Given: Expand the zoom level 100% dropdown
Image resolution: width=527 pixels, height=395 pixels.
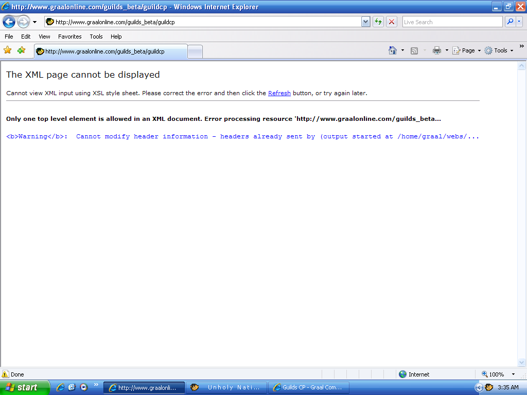Looking at the screenshot, I should click(x=513, y=374).
